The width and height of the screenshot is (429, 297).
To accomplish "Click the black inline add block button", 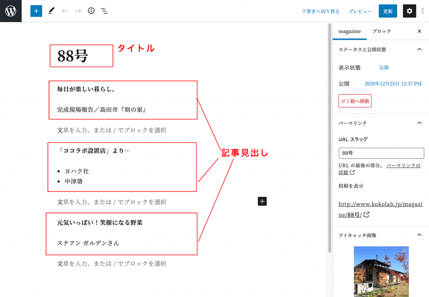I will [x=262, y=201].
